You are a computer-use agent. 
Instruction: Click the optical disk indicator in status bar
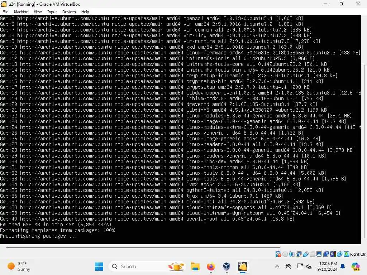coord(285,254)
